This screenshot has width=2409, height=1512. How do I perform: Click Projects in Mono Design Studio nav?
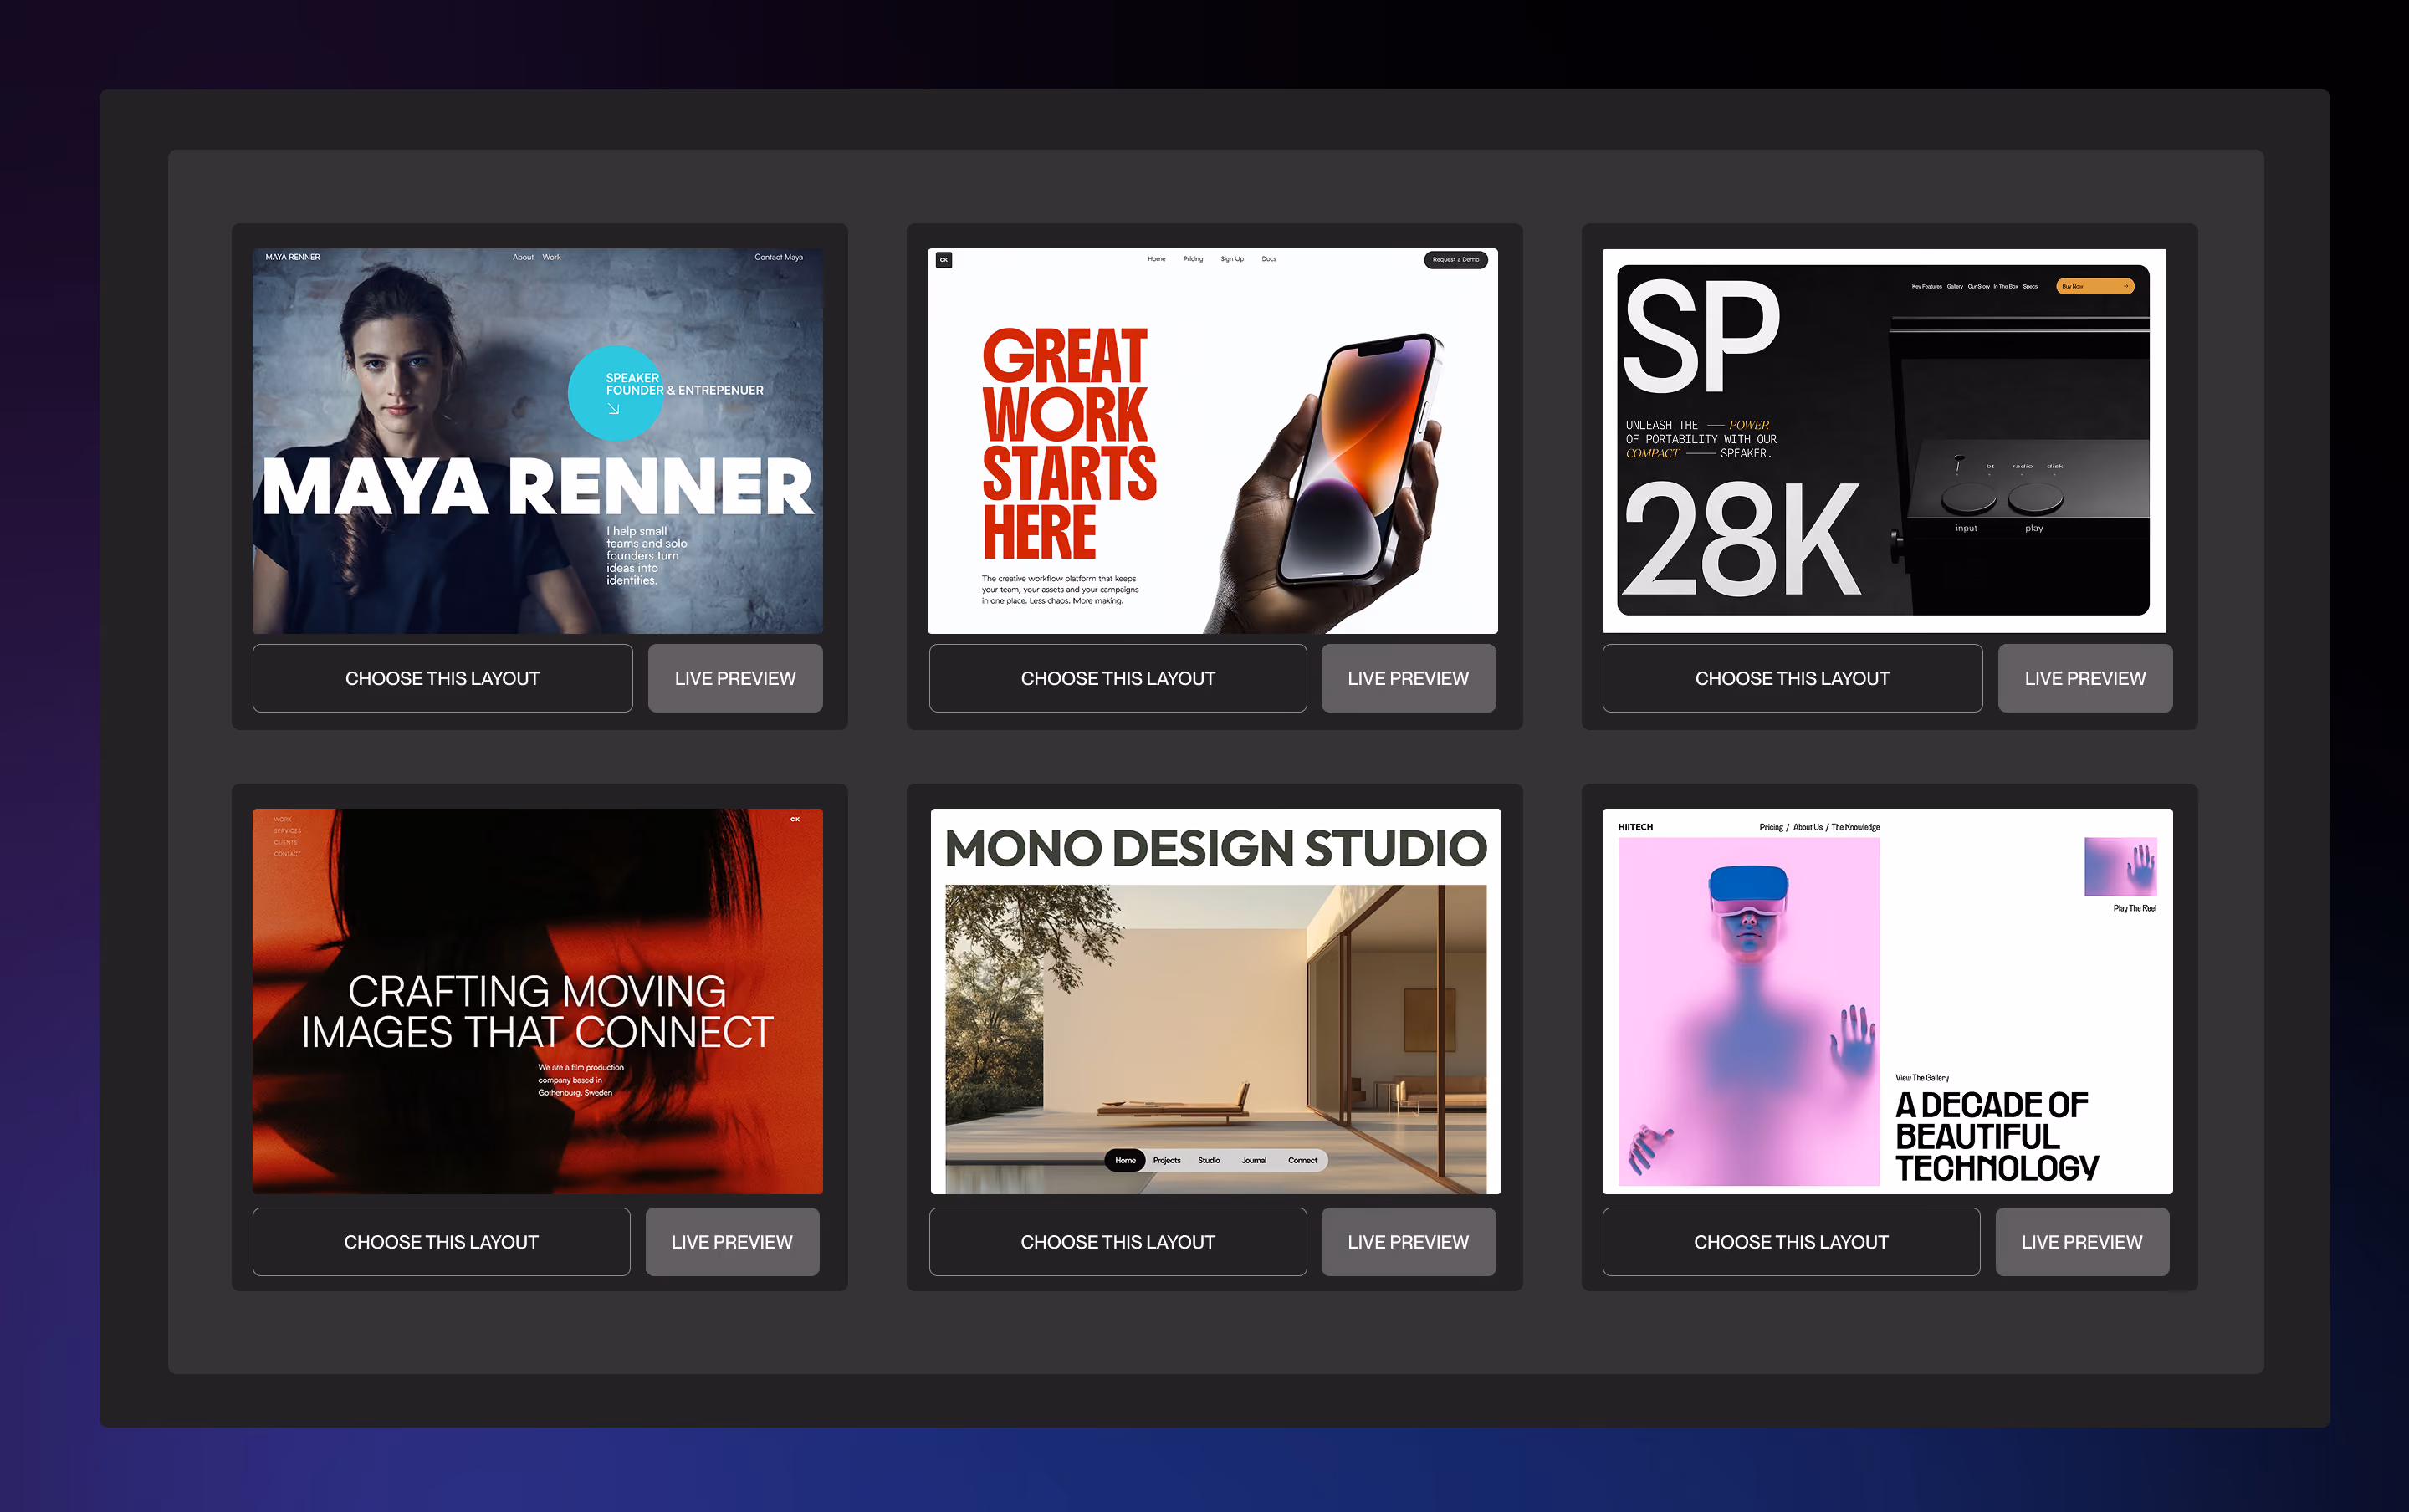tap(1166, 1160)
